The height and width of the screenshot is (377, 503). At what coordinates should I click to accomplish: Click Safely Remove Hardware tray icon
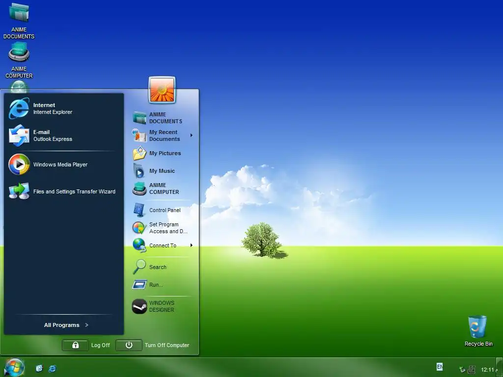[x=462, y=370]
